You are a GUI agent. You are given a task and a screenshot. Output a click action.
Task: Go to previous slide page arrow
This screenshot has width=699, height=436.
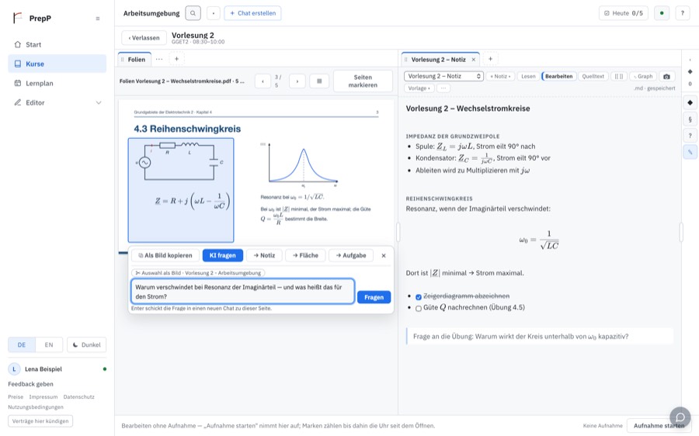click(263, 81)
